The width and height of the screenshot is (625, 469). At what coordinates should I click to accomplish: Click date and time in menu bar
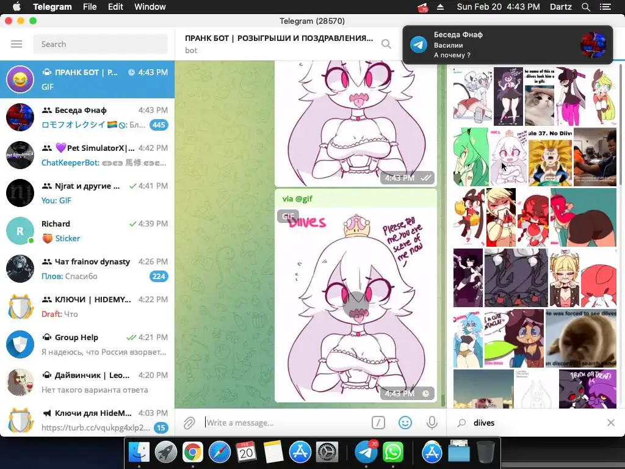(498, 7)
